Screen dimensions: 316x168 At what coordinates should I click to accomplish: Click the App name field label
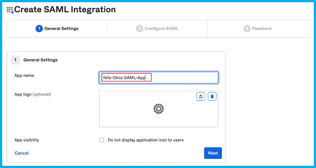24,75
